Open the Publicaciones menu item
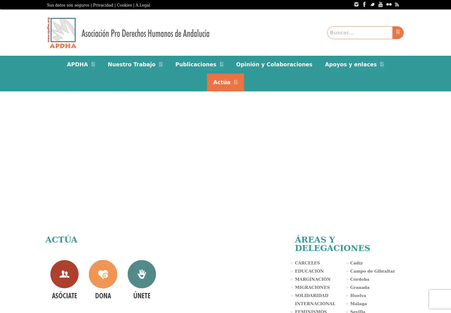451x313 pixels. tap(196, 64)
